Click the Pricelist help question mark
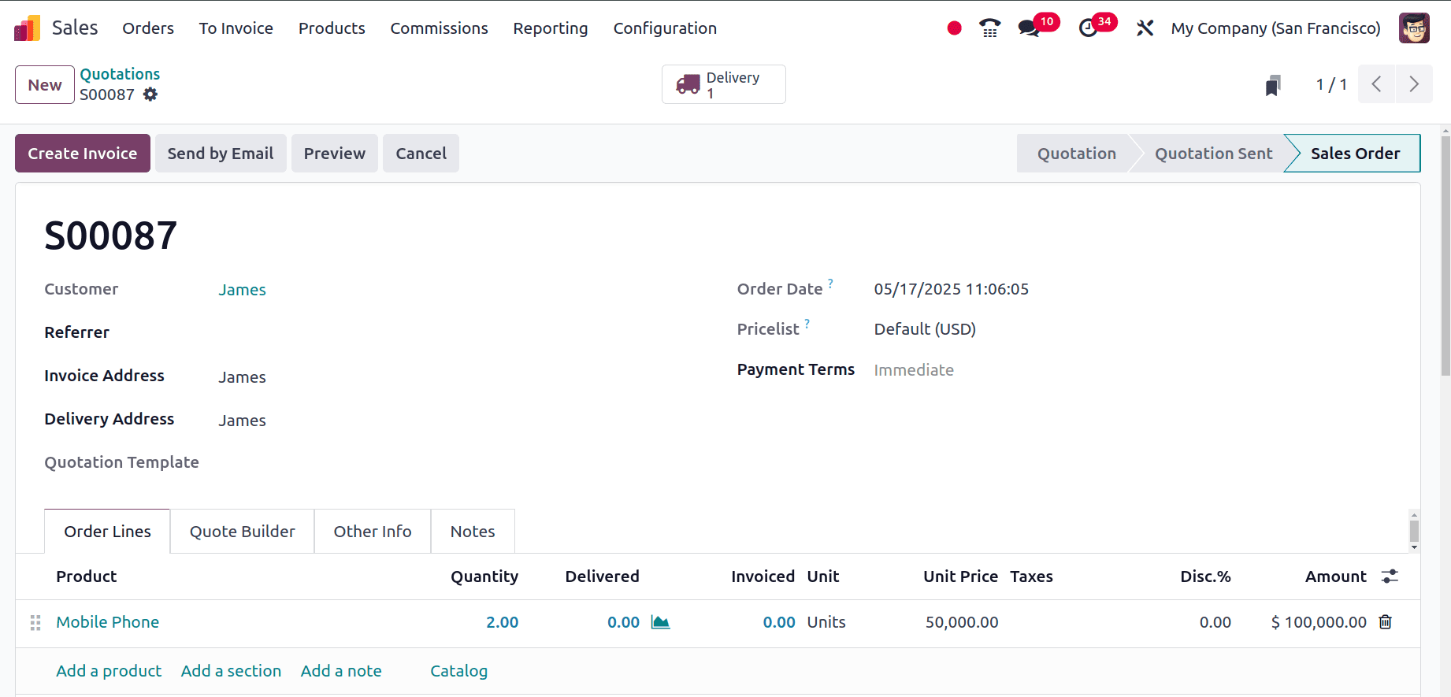The image size is (1451, 697). pos(807,323)
